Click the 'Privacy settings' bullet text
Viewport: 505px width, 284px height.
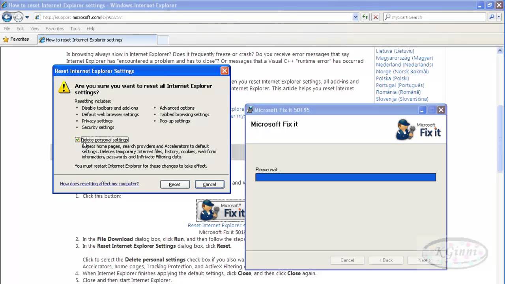tap(97, 121)
